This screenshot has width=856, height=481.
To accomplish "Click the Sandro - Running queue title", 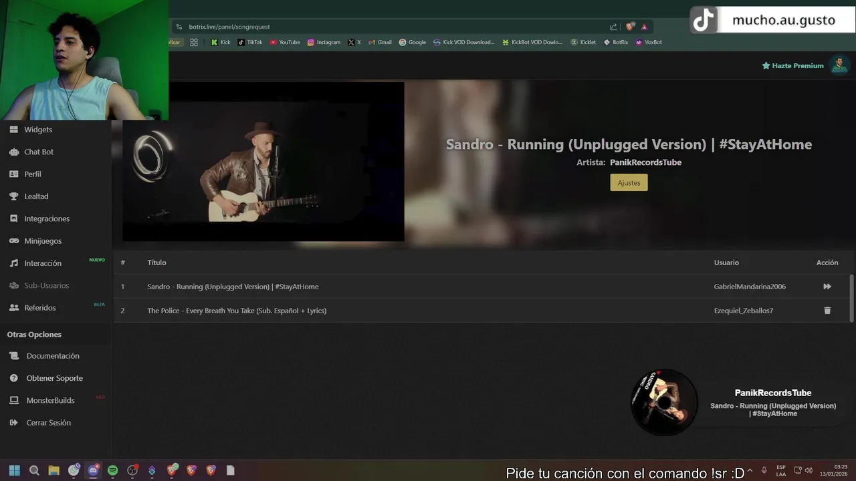I will coord(233,287).
